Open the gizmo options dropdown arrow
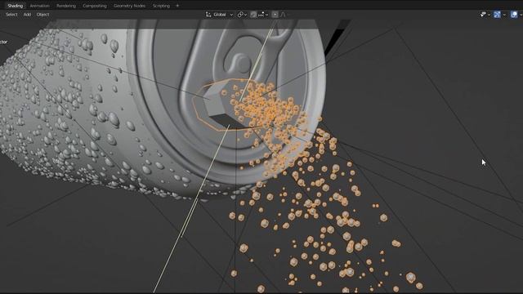523x294 pixels. click(x=504, y=15)
